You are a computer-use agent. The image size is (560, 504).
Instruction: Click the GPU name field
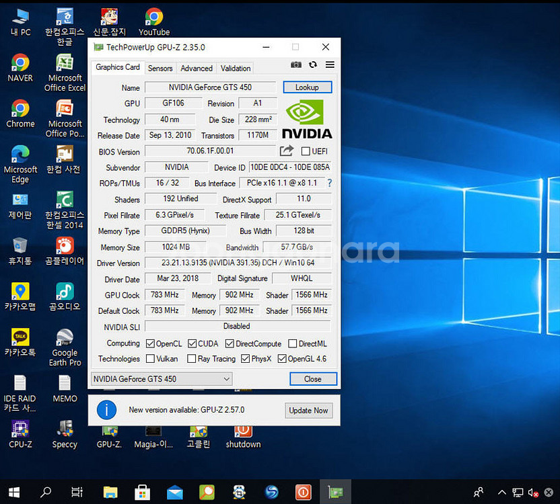pyautogui.click(x=211, y=87)
